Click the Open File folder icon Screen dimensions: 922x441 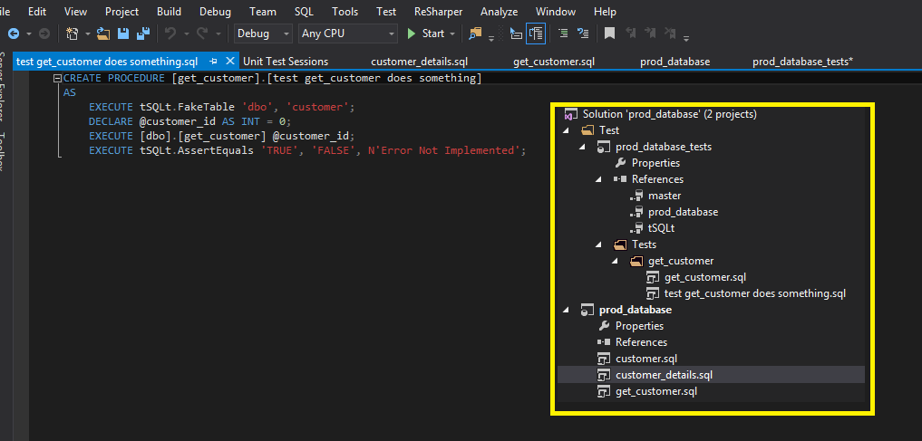click(x=103, y=34)
